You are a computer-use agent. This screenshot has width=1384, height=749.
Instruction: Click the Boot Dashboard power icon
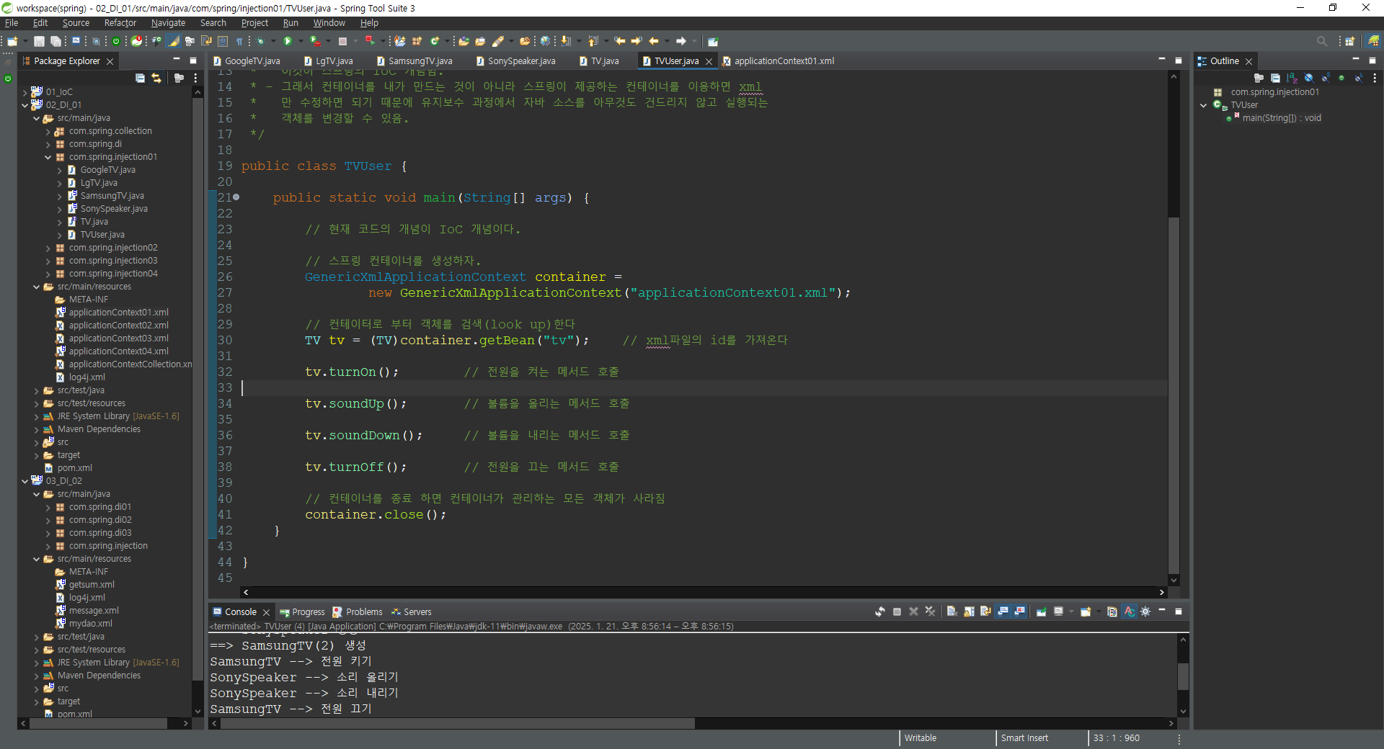click(116, 41)
